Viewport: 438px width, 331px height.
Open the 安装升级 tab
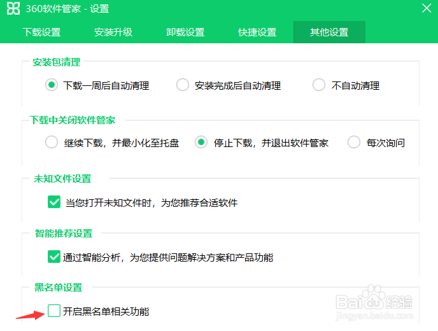tap(113, 32)
